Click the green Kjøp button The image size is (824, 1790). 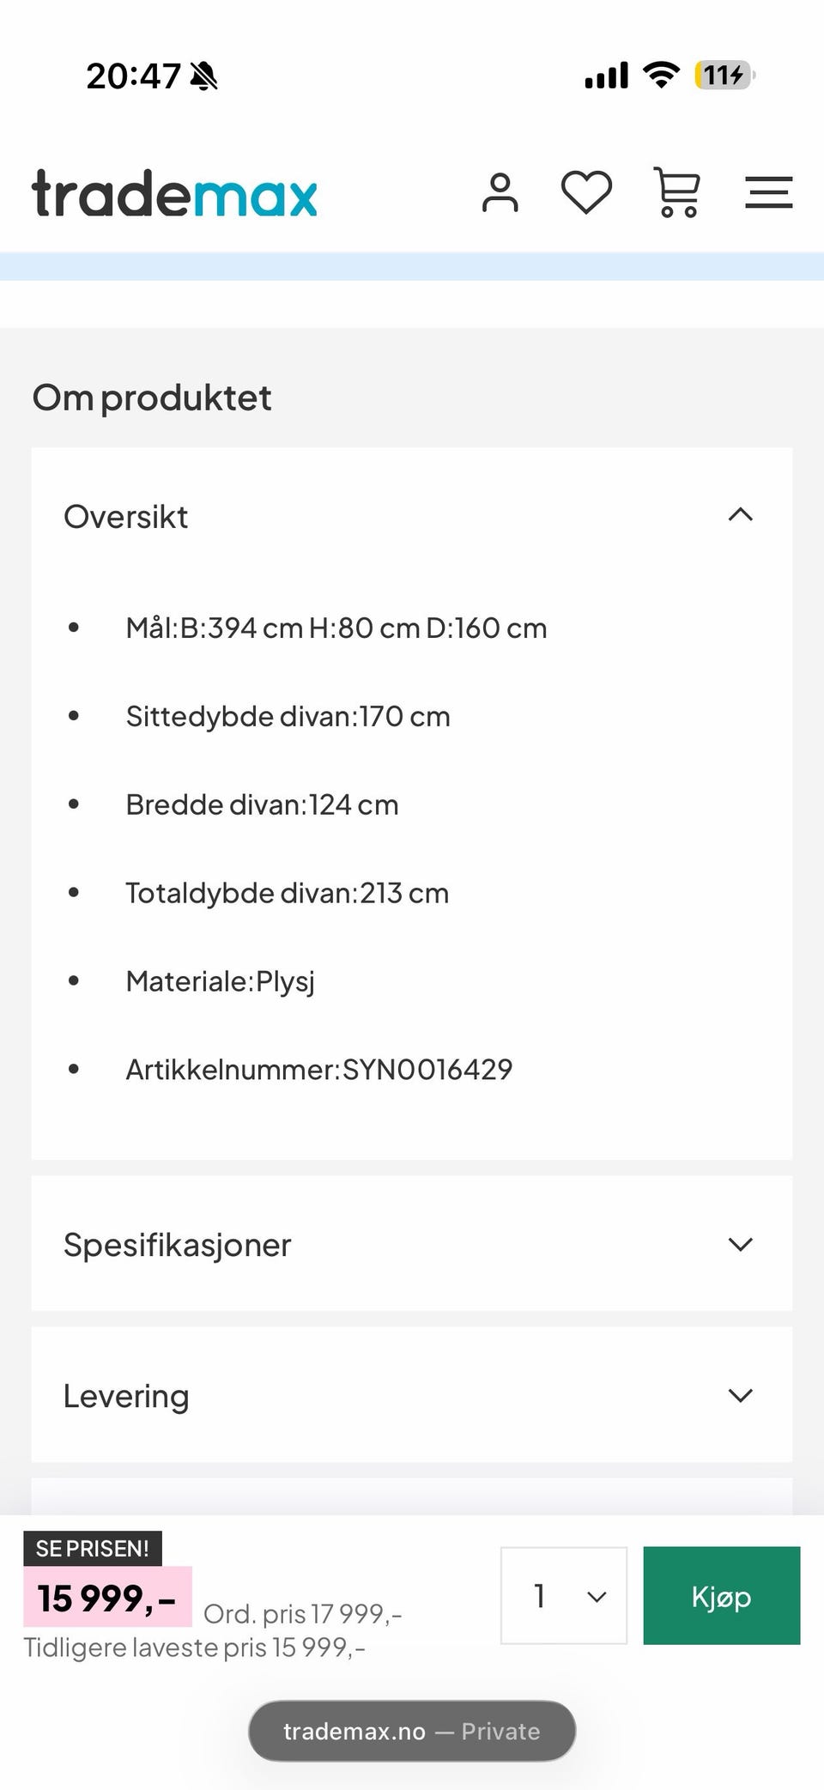[721, 1595]
